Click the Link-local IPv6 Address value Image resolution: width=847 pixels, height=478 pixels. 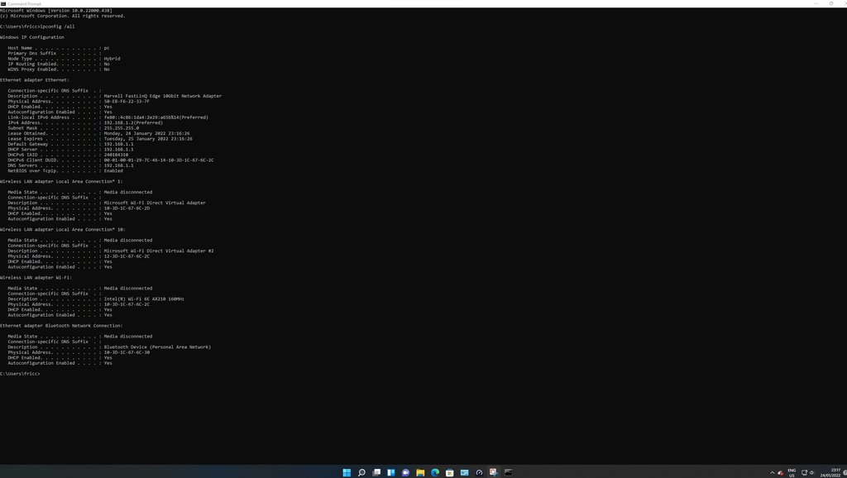click(x=156, y=117)
